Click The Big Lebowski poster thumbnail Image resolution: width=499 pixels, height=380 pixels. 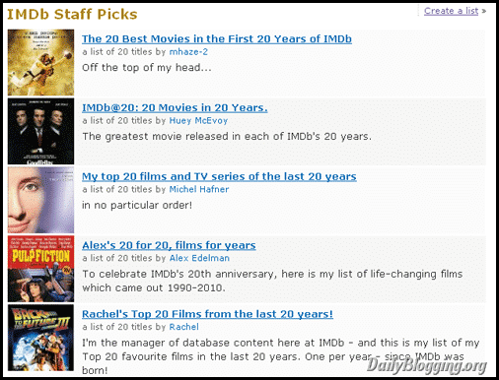[40, 62]
